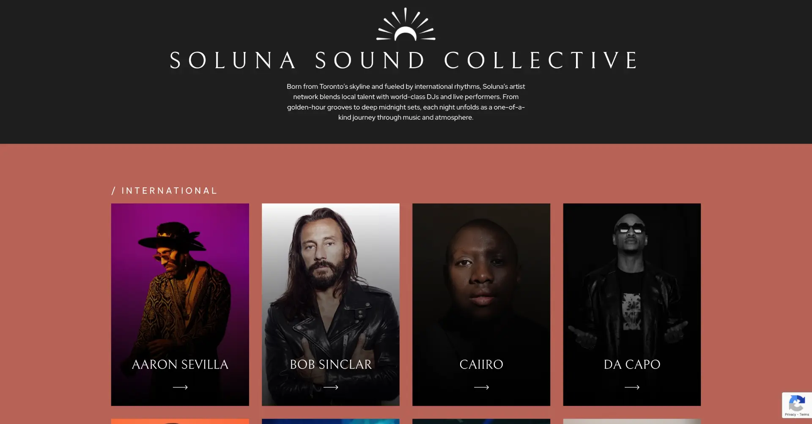Image resolution: width=812 pixels, height=424 pixels.
Task: Click the arrow under Bob Sinclar
Action: click(331, 387)
